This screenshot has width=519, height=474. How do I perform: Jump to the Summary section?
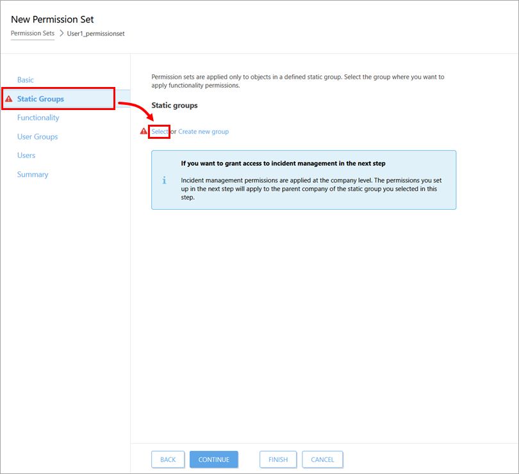[33, 175]
